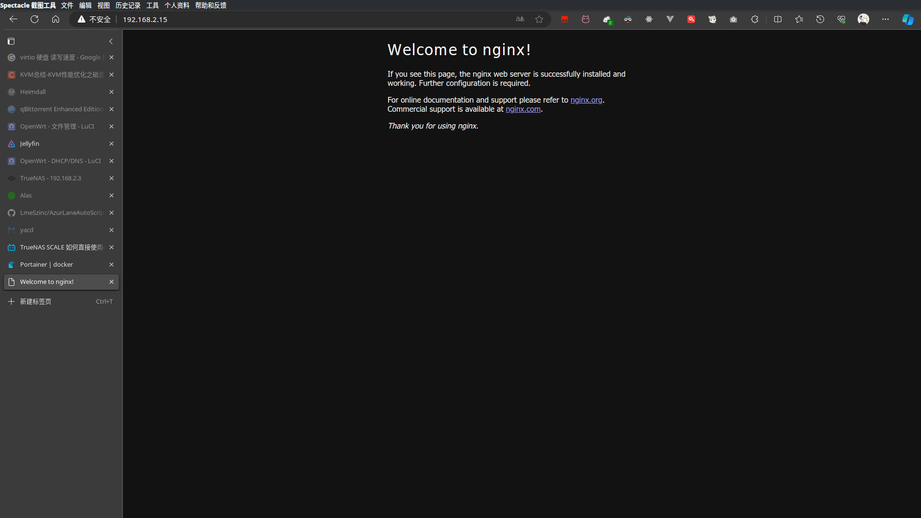This screenshot has height=518, width=921.
Task: Close the yacd tab
Action: click(111, 230)
